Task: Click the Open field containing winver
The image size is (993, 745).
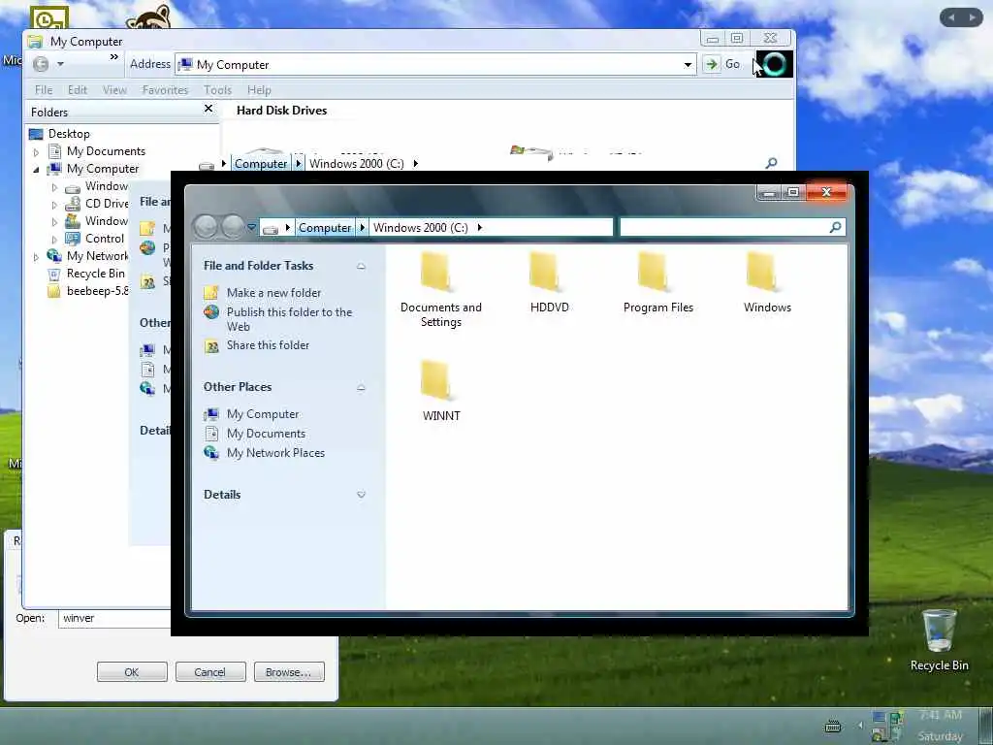Action: [114, 618]
